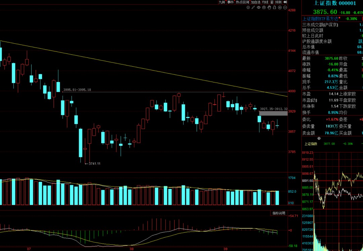Click 加自选 to add to watchlist
The image size is (363, 251).
point(256,2)
